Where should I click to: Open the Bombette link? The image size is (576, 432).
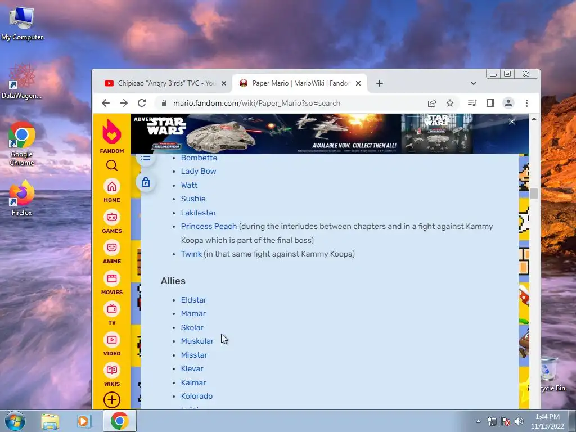199,157
